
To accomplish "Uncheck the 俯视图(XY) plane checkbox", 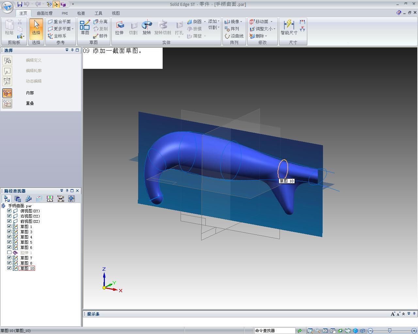I will point(9,211).
